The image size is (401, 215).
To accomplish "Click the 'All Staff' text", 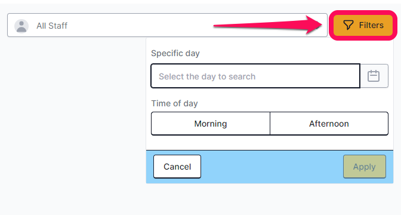I will [52, 26].
